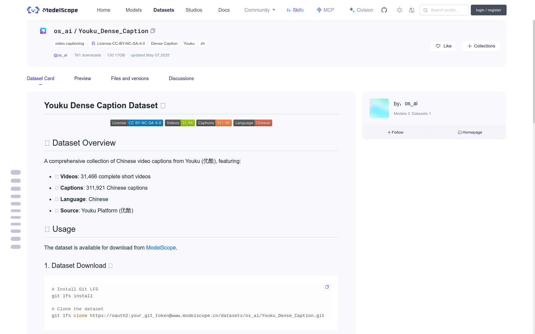Open the Files and versions tab
This screenshot has width=535, height=334.
(x=130, y=78)
